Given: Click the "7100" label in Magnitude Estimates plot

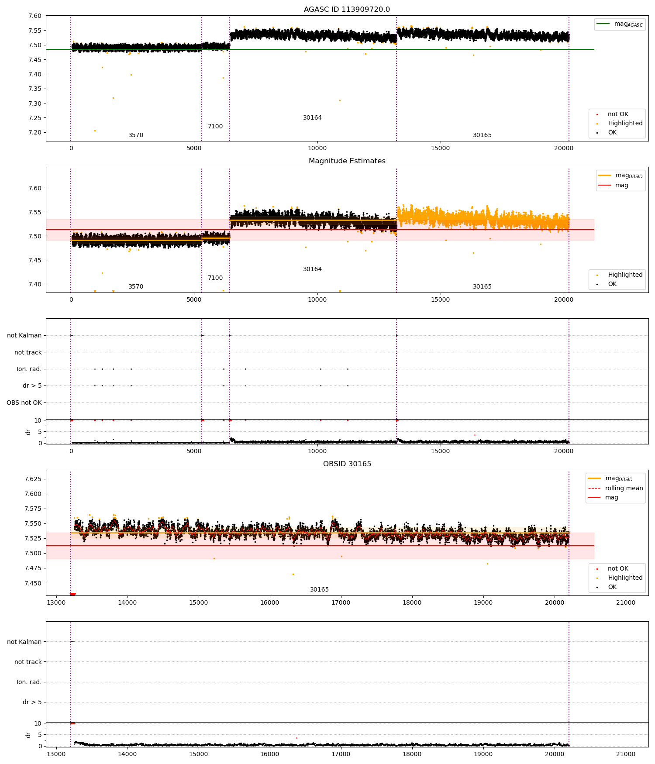Looking at the screenshot, I should pyautogui.click(x=215, y=278).
